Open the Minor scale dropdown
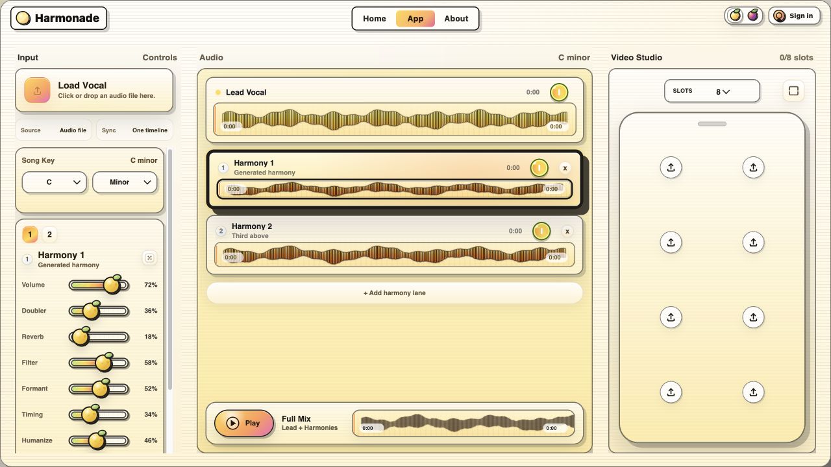Image resolution: width=831 pixels, height=467 pixels. [x=125, y=182]
